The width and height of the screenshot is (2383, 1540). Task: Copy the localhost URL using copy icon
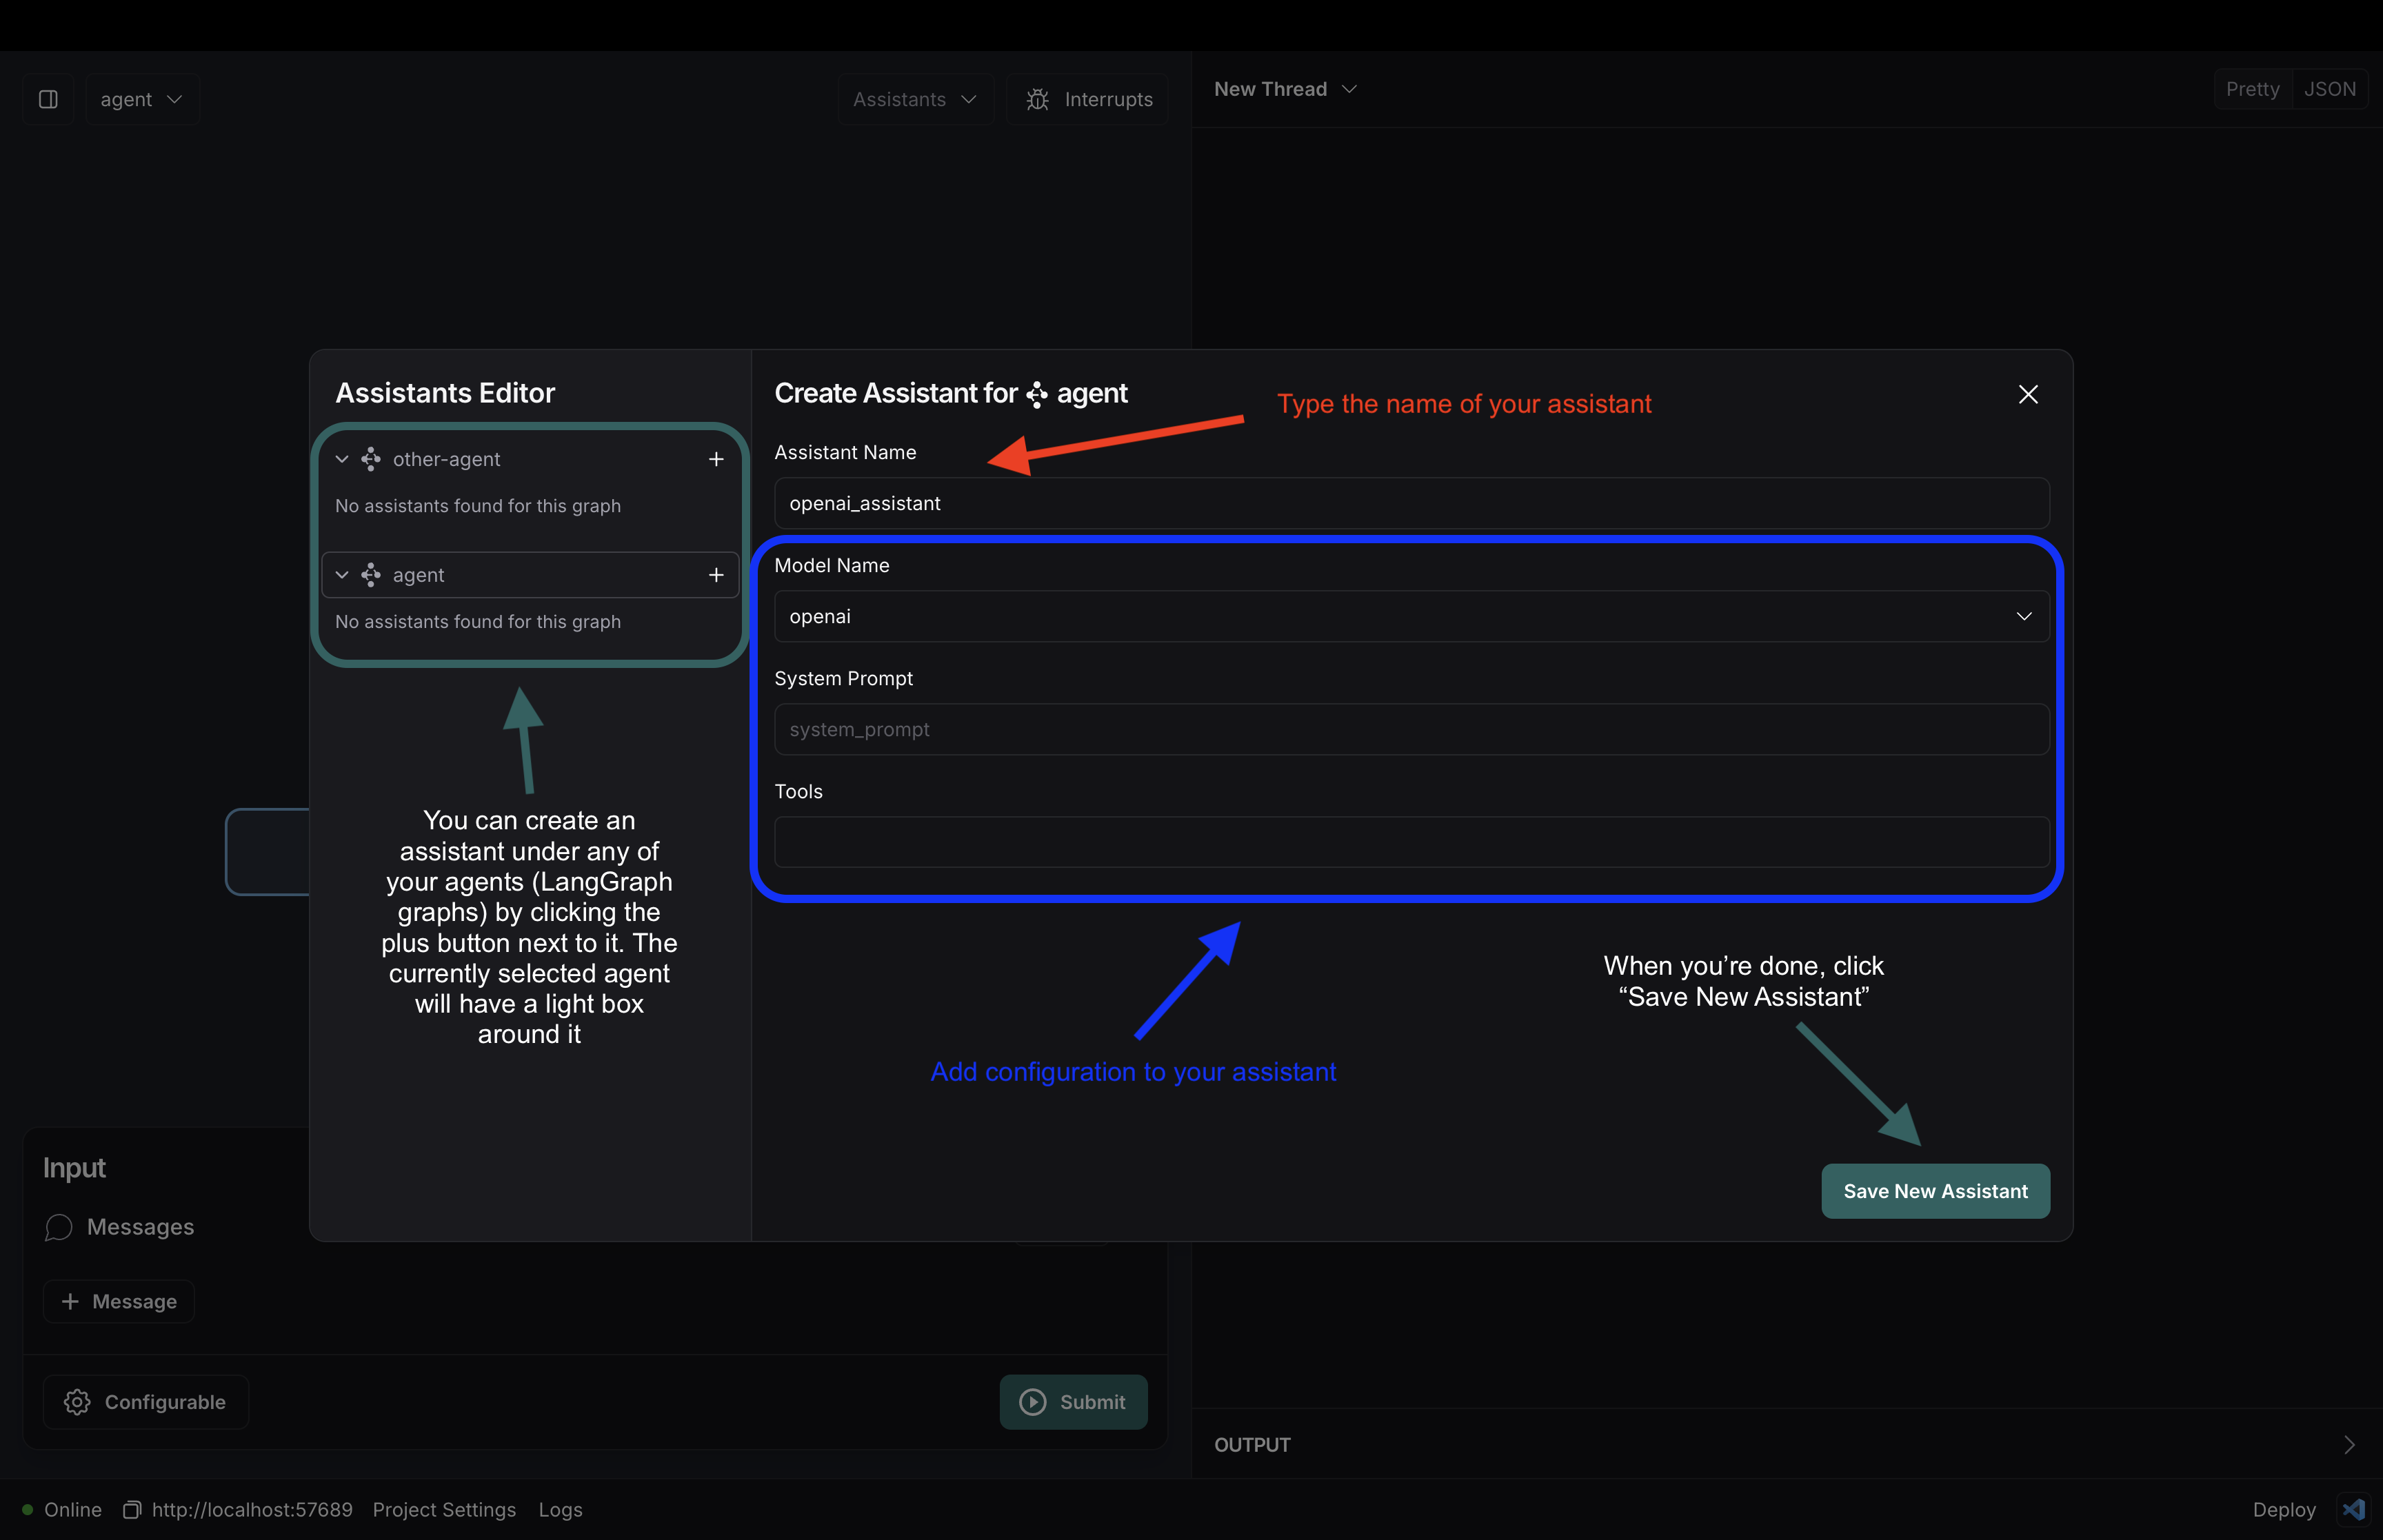[132, 1509]
